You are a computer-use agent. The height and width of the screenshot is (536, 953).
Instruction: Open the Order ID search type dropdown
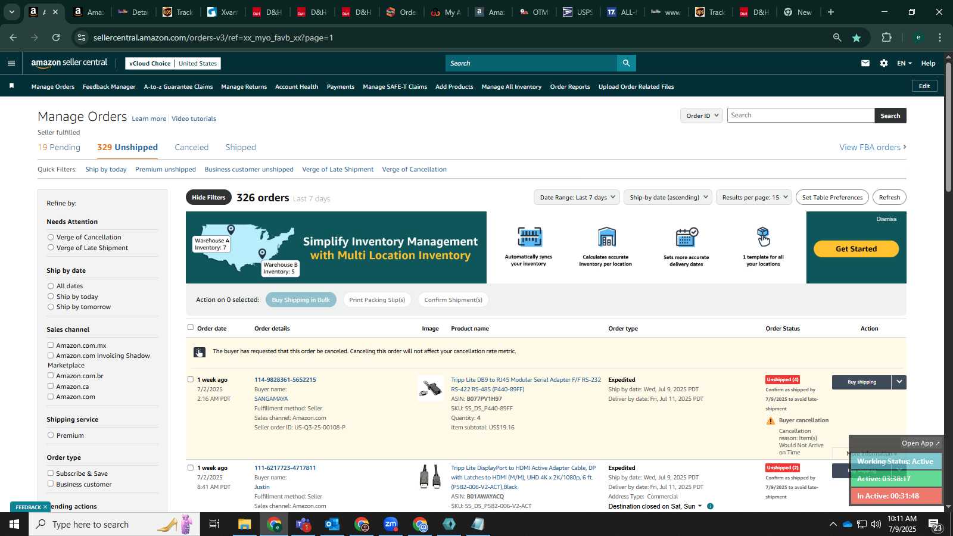pos(702,116)
